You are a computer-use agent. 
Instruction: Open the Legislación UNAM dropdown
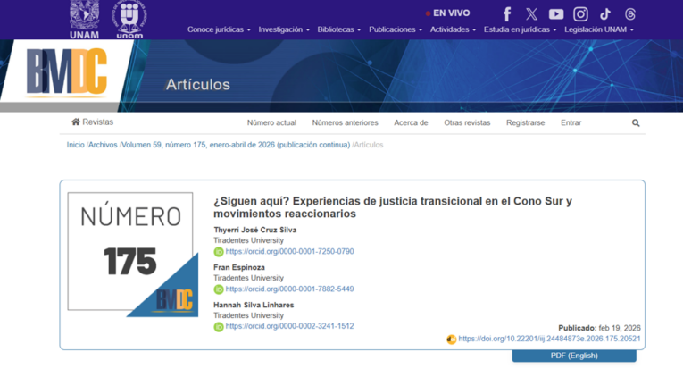[x=599, y=29]
